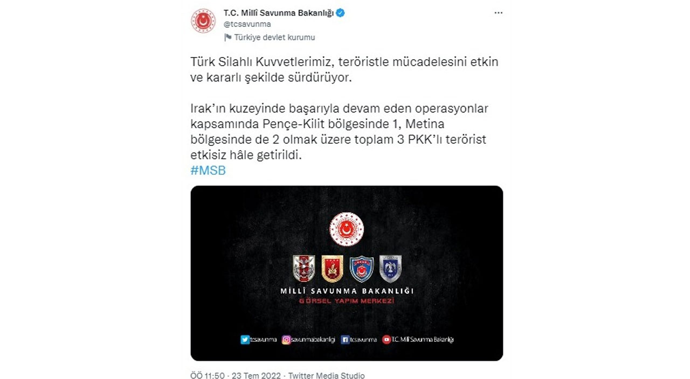Click the GÖRSEL YAPIM MERKEZİ red text

tap(347, 300)
